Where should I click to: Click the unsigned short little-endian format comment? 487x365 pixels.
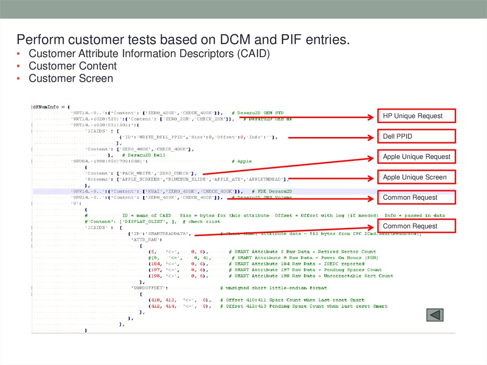click(273, 288)
